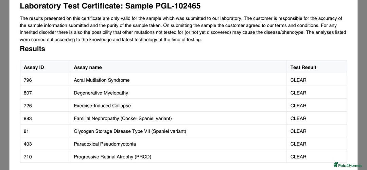Screen dimensions: 367x170
Task: Click assay ID 796 cell
Action: 28,80
